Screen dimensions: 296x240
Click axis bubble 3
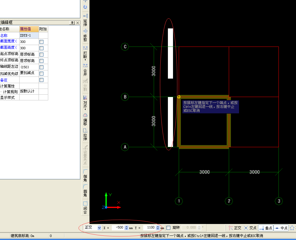pos(279,201)
